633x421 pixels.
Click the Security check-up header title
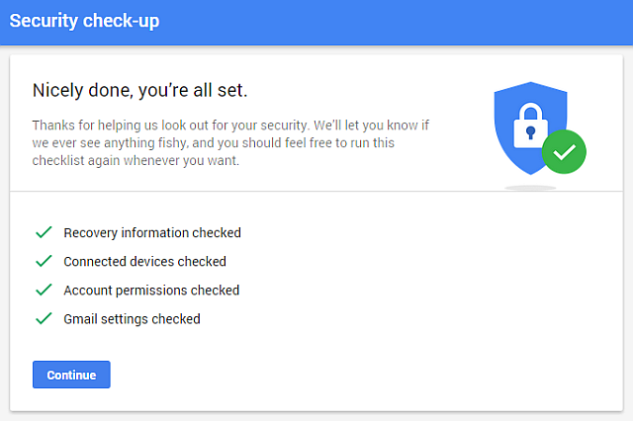point(84,21)
